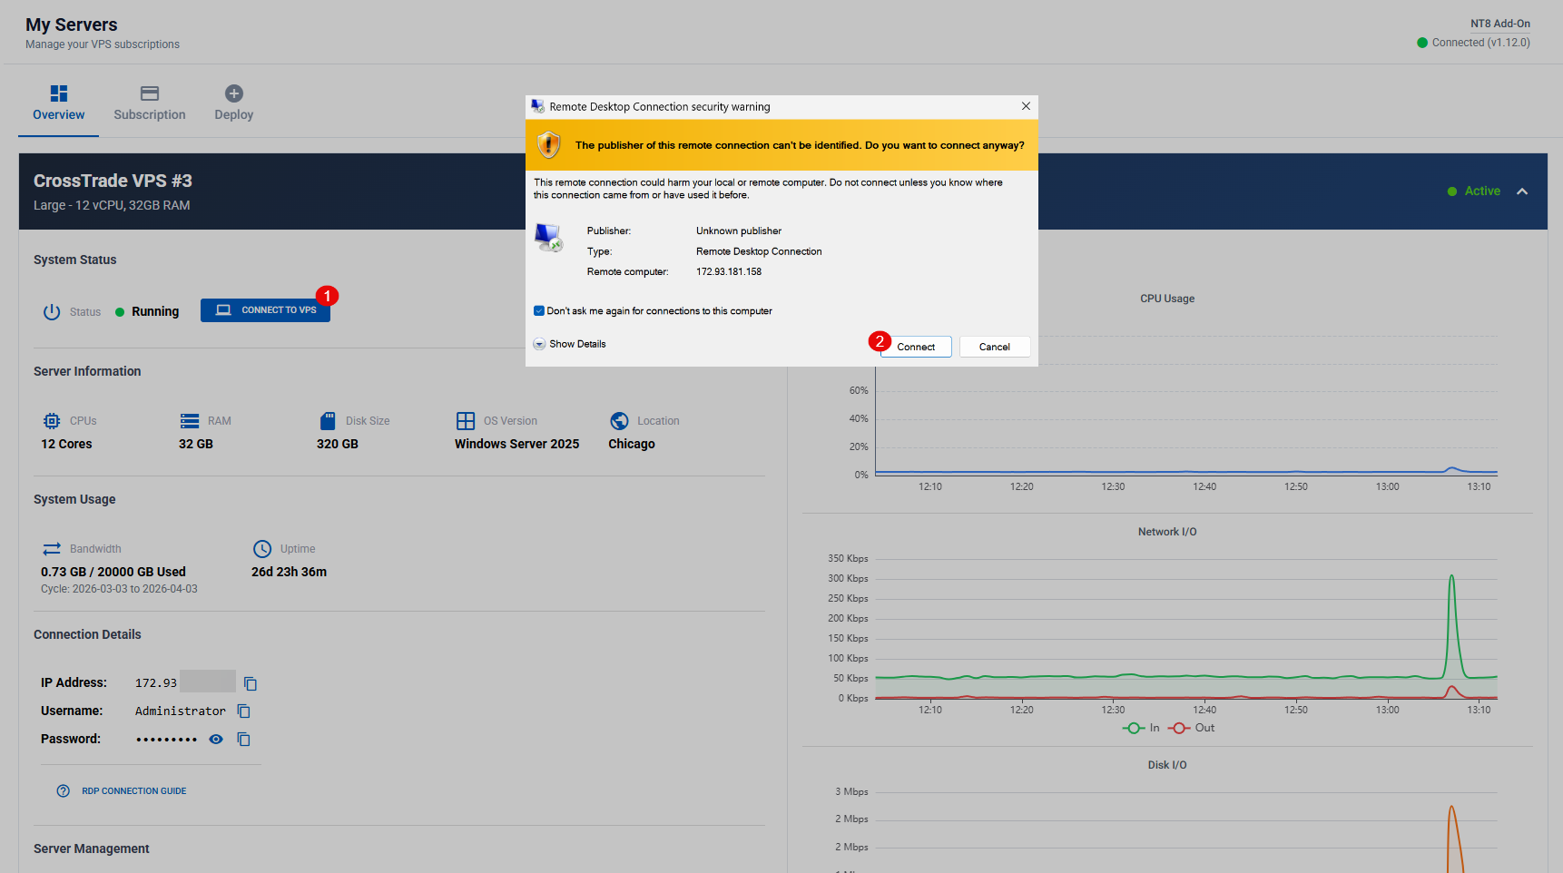Uncheck "Don't ask me again" checkbox
The image size is (1563, 873).
539,311
